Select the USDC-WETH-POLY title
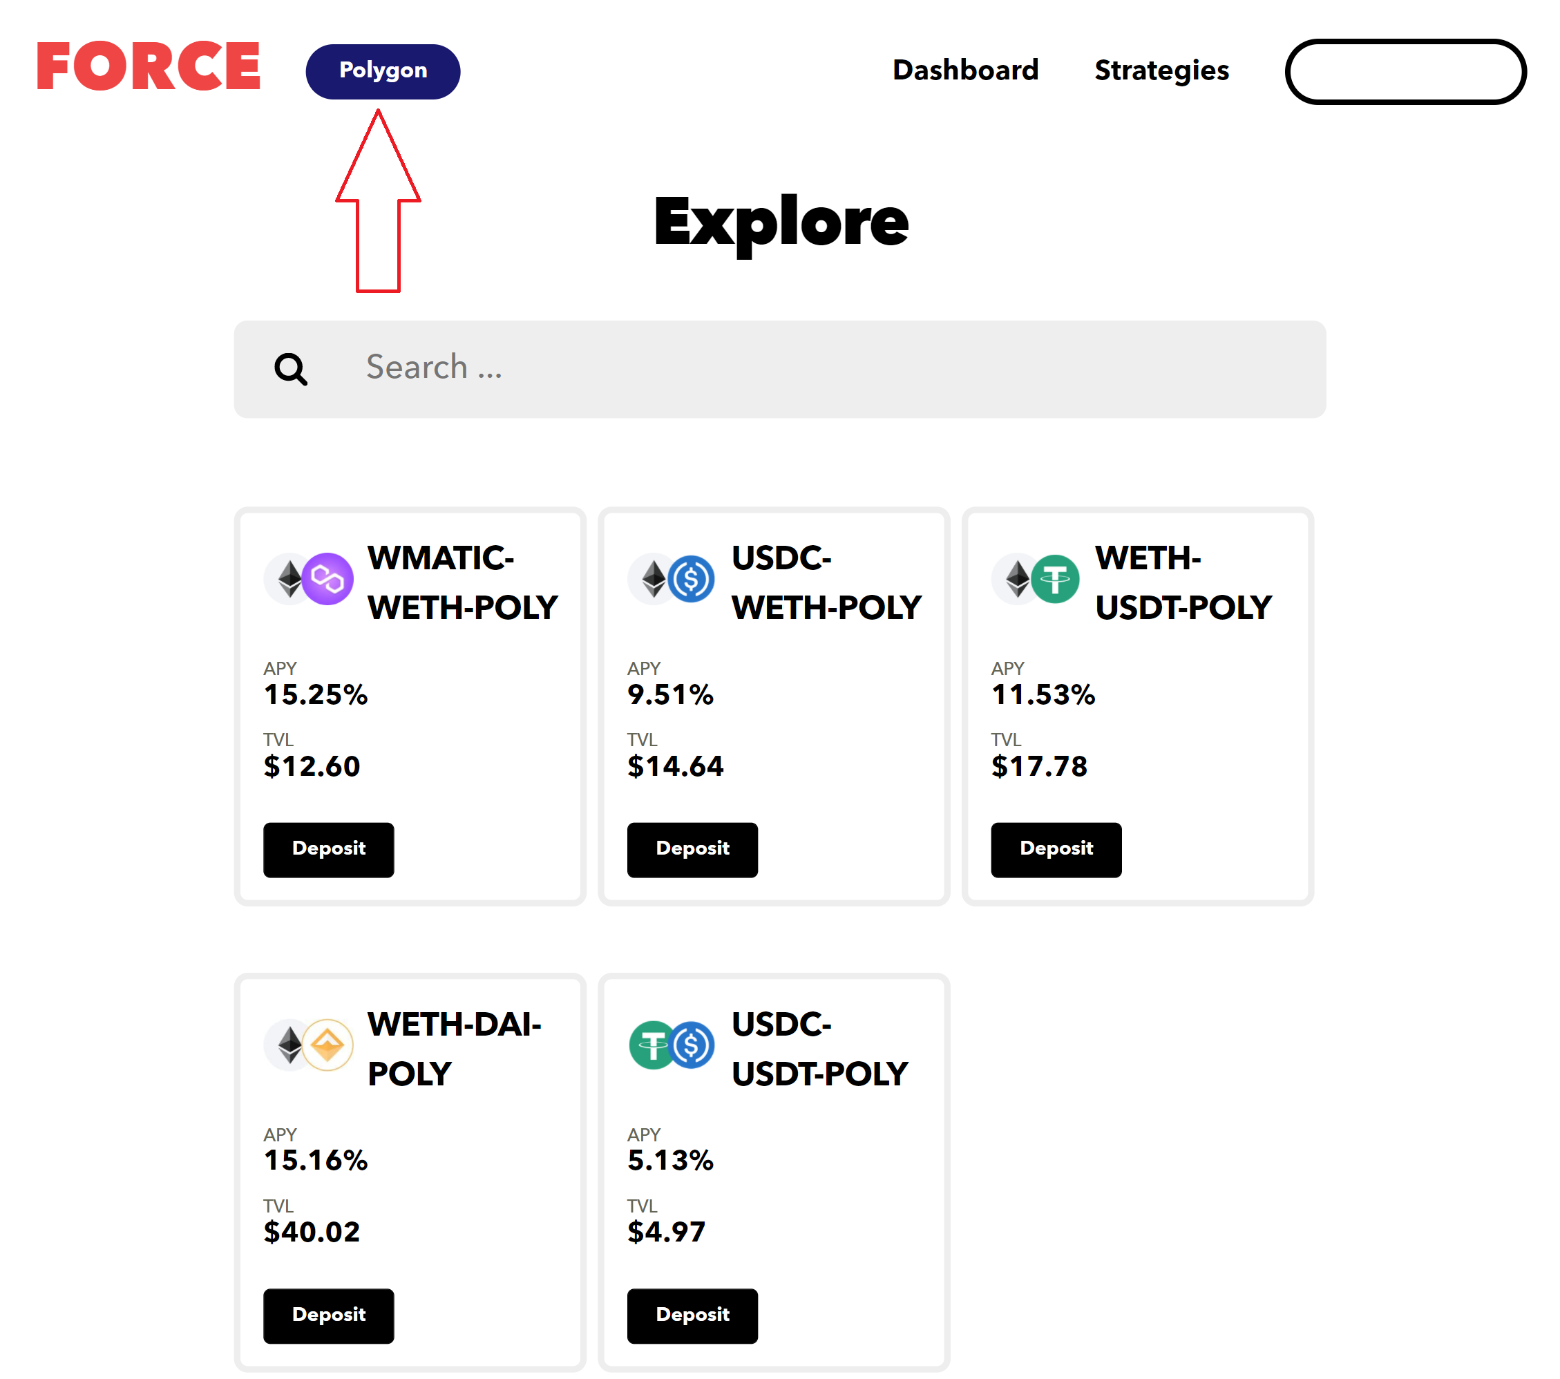The height and width of the screenshot is (1379, 1560). coord(826,582)
